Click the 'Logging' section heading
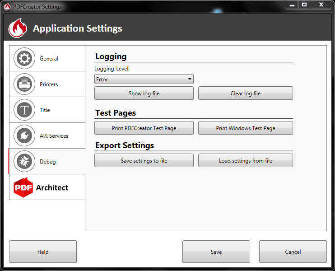This screenshot has width=335, height=271. pyautogui.click(x=111, y=56)
